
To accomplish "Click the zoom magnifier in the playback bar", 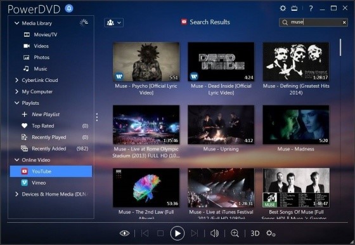I will point(235,233).
